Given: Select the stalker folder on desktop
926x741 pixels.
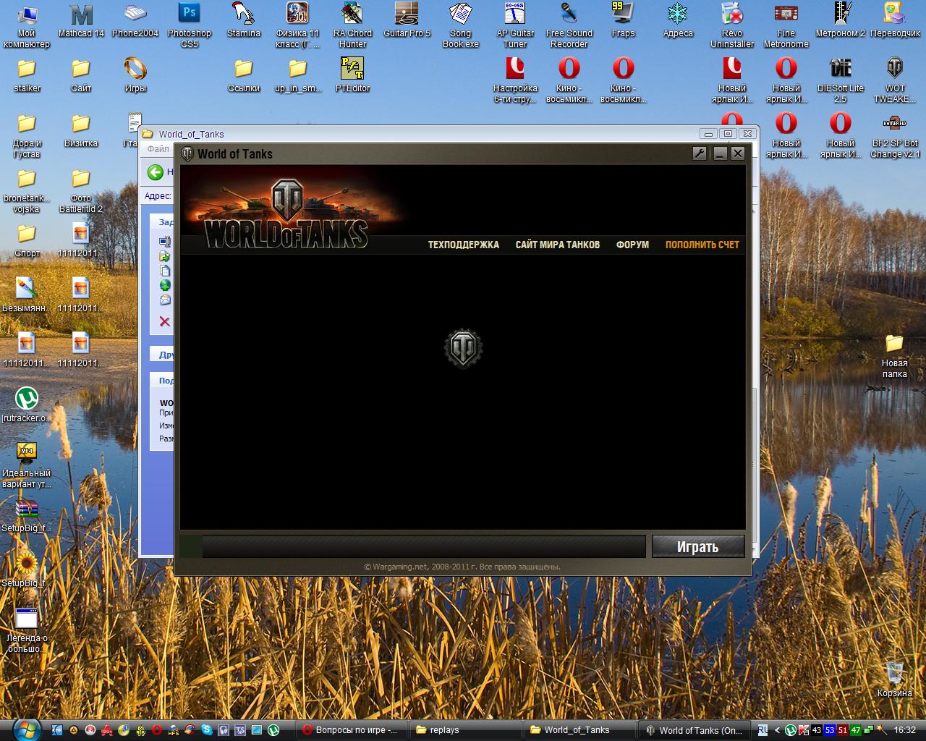Looking at the screenshot, I should click(x=27, y=76).
